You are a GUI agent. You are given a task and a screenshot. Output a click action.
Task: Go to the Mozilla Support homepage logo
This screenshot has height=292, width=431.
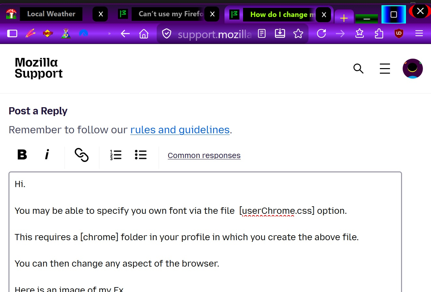click(38, 68)
